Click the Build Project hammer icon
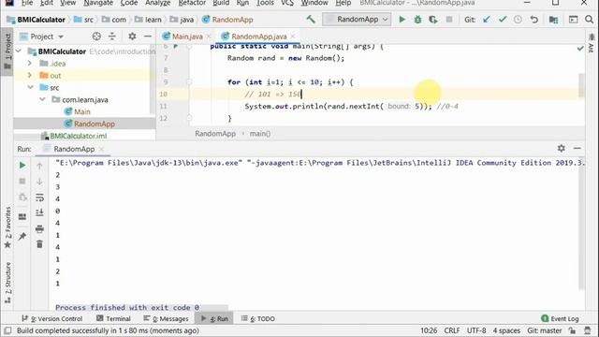 [x=311, y=19]
